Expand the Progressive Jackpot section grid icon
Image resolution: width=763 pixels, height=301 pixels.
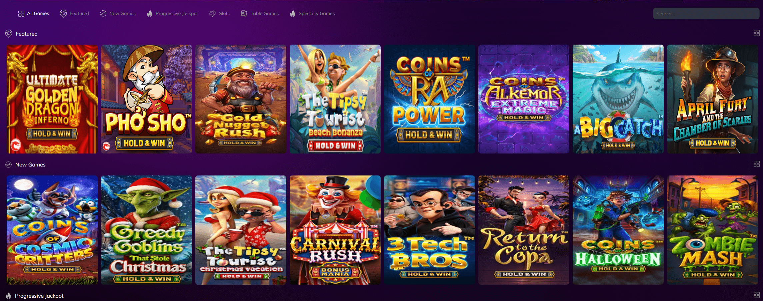(756, 295)
